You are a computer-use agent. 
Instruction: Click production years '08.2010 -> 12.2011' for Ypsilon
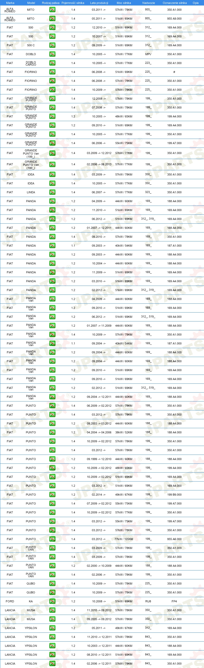tap(99, 655)
